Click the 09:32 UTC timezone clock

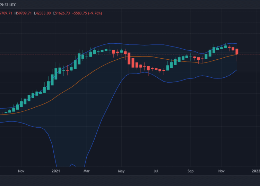(x=8, y=5)
